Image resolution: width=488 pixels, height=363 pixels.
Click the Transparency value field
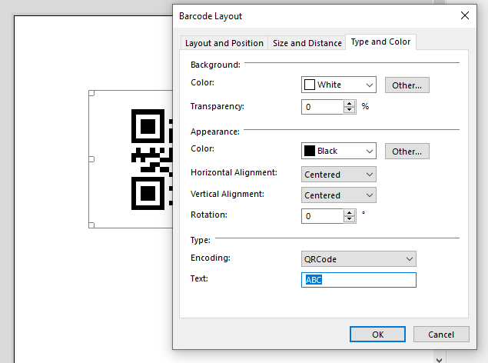[322, 107]
